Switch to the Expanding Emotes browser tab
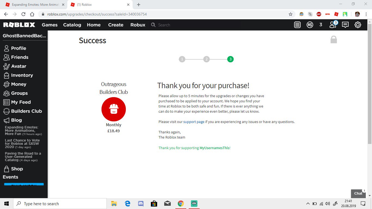This screenshot has height=209, width=372. coord(35,5)
